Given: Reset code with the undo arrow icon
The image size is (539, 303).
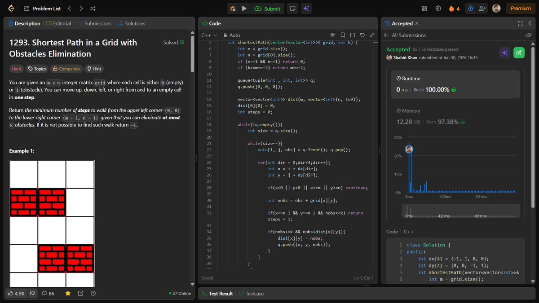Looking at the screenshot, I should click(362, 35).
